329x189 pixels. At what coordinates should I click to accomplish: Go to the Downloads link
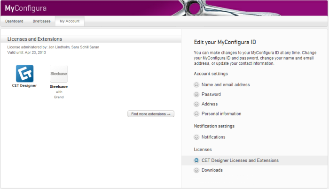[212, 170]
